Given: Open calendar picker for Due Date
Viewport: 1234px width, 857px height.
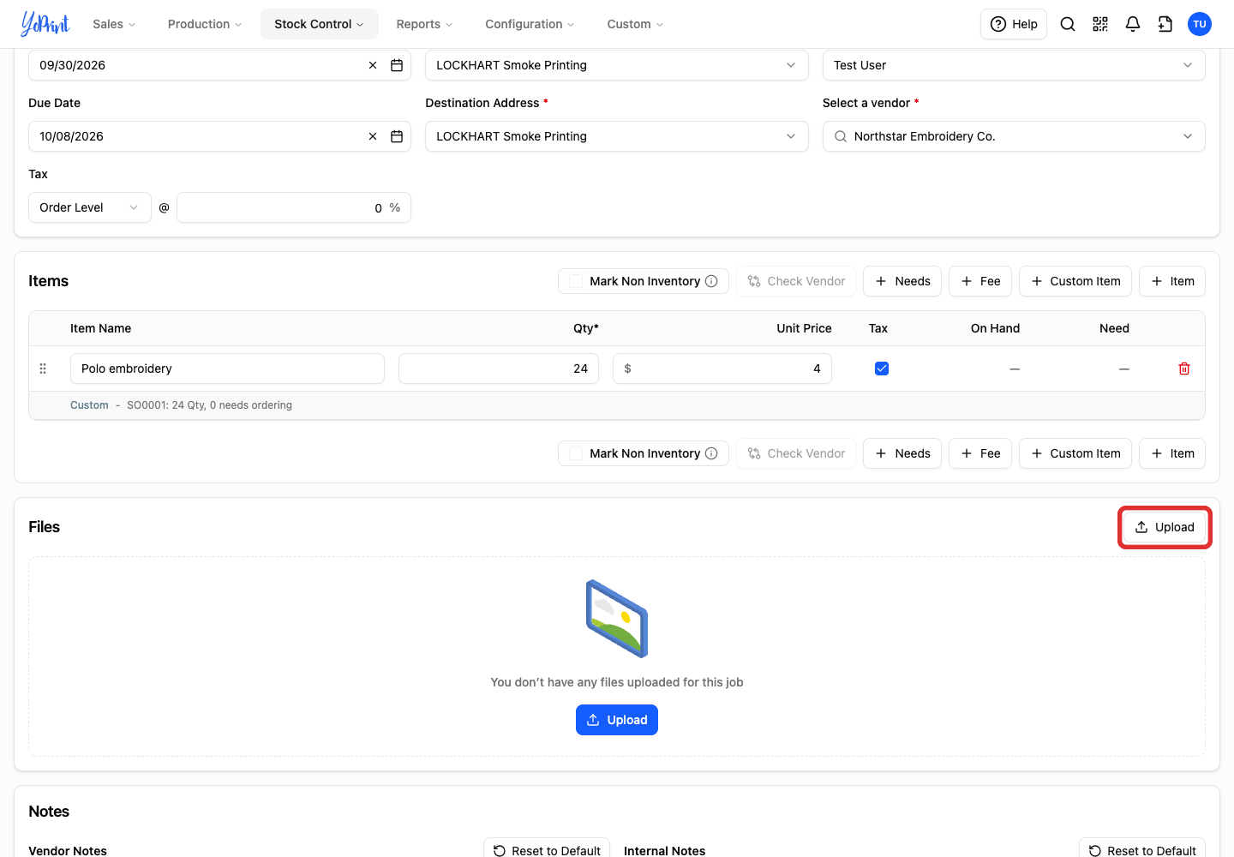Looking at the screenshot, I should pyautogui.click(x=397, y=136).
